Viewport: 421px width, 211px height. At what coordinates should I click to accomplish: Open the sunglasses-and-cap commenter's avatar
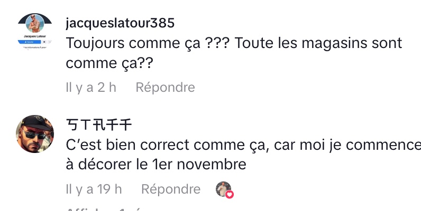34,136
